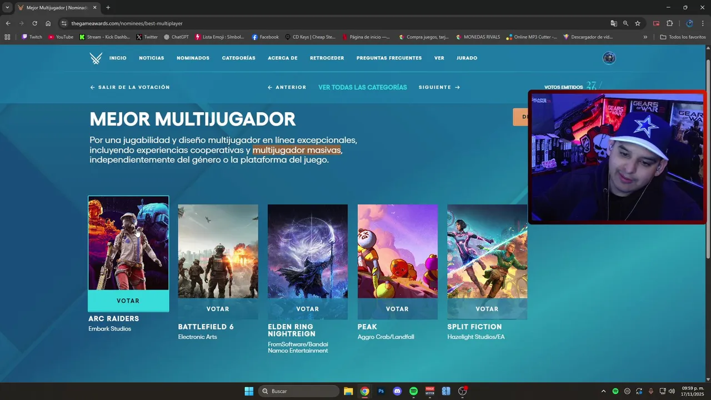The height and width of the screenshot is (400, 711).
Task: Vote for PEAK
Action: click(398, 309)
